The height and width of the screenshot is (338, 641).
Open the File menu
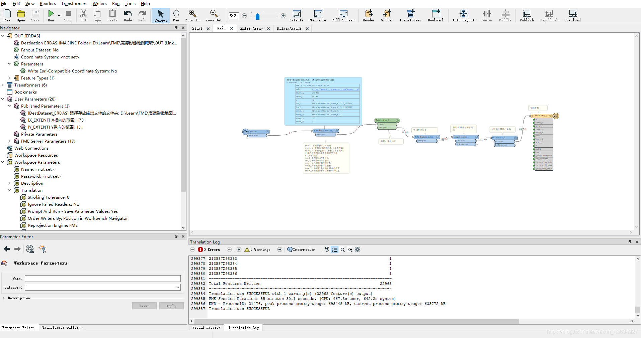[4, 3]
